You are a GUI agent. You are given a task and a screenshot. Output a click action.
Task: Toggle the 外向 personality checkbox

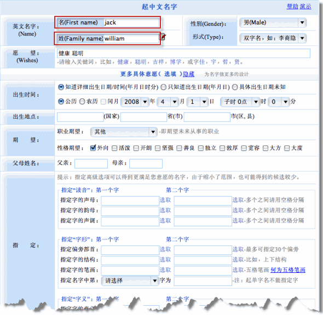click(x=93, y=148)
